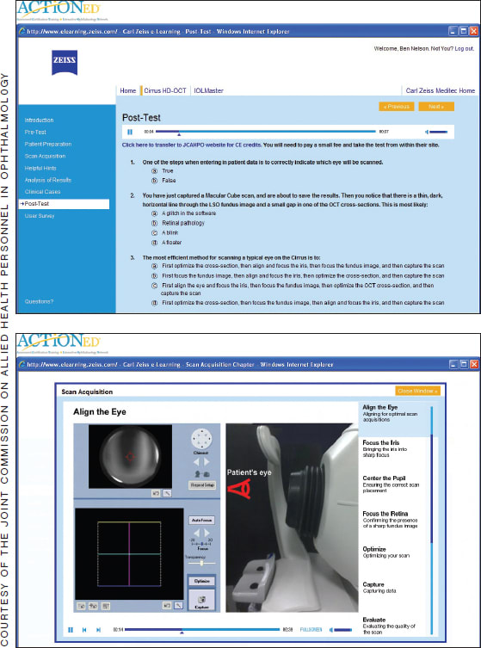
Task: Click the Close Window button
Action: coord(418,391)
